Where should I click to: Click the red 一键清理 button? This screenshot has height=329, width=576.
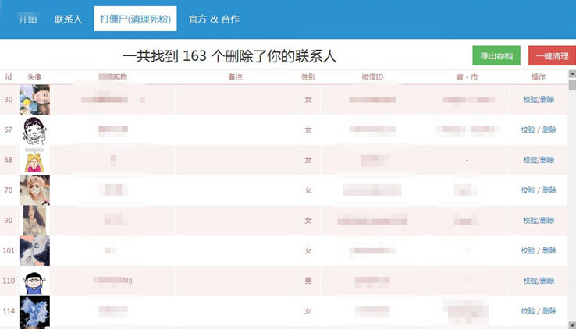pos(552,55)
